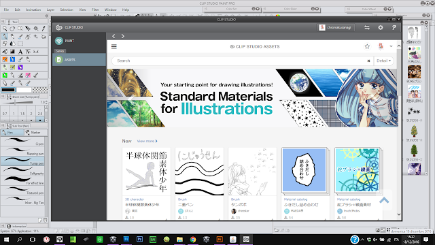
Task: Open Assets in Clip Studio sidebar
Action: pos(79,60)
